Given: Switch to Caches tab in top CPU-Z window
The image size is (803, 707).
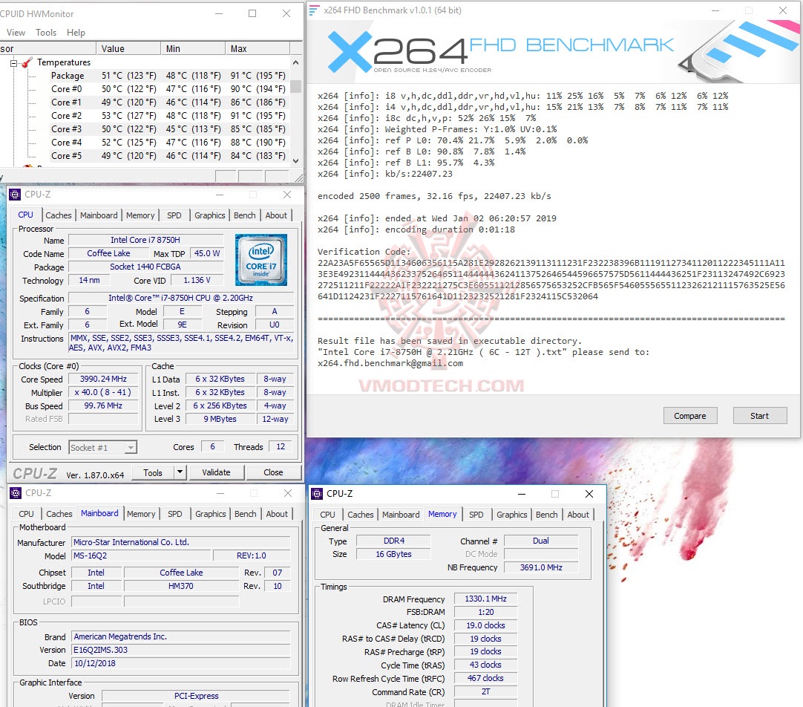Looking at the screenshot, I should (59, 215).
